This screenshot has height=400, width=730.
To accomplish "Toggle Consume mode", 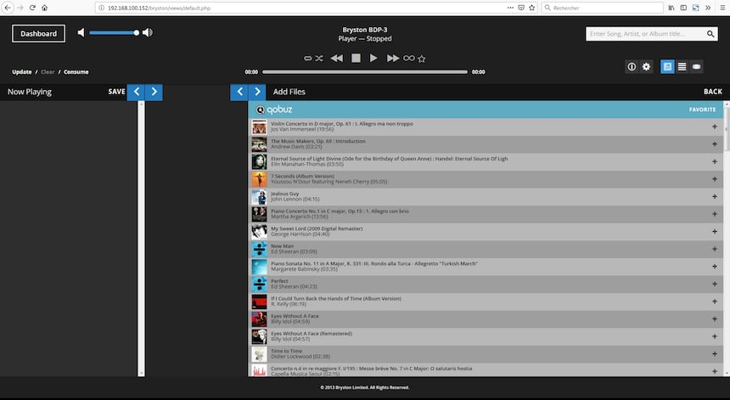I will coord(76,71).
